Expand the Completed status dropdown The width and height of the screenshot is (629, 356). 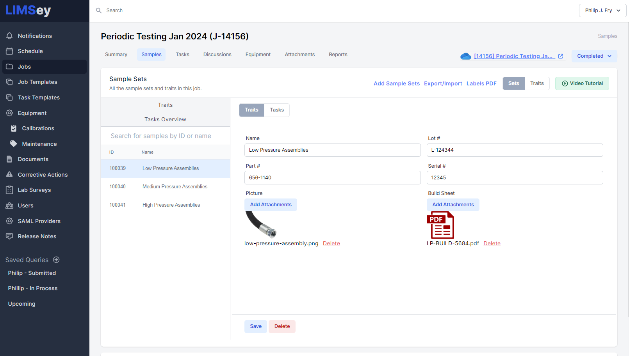pyautogui.click(x=594, y=56)
